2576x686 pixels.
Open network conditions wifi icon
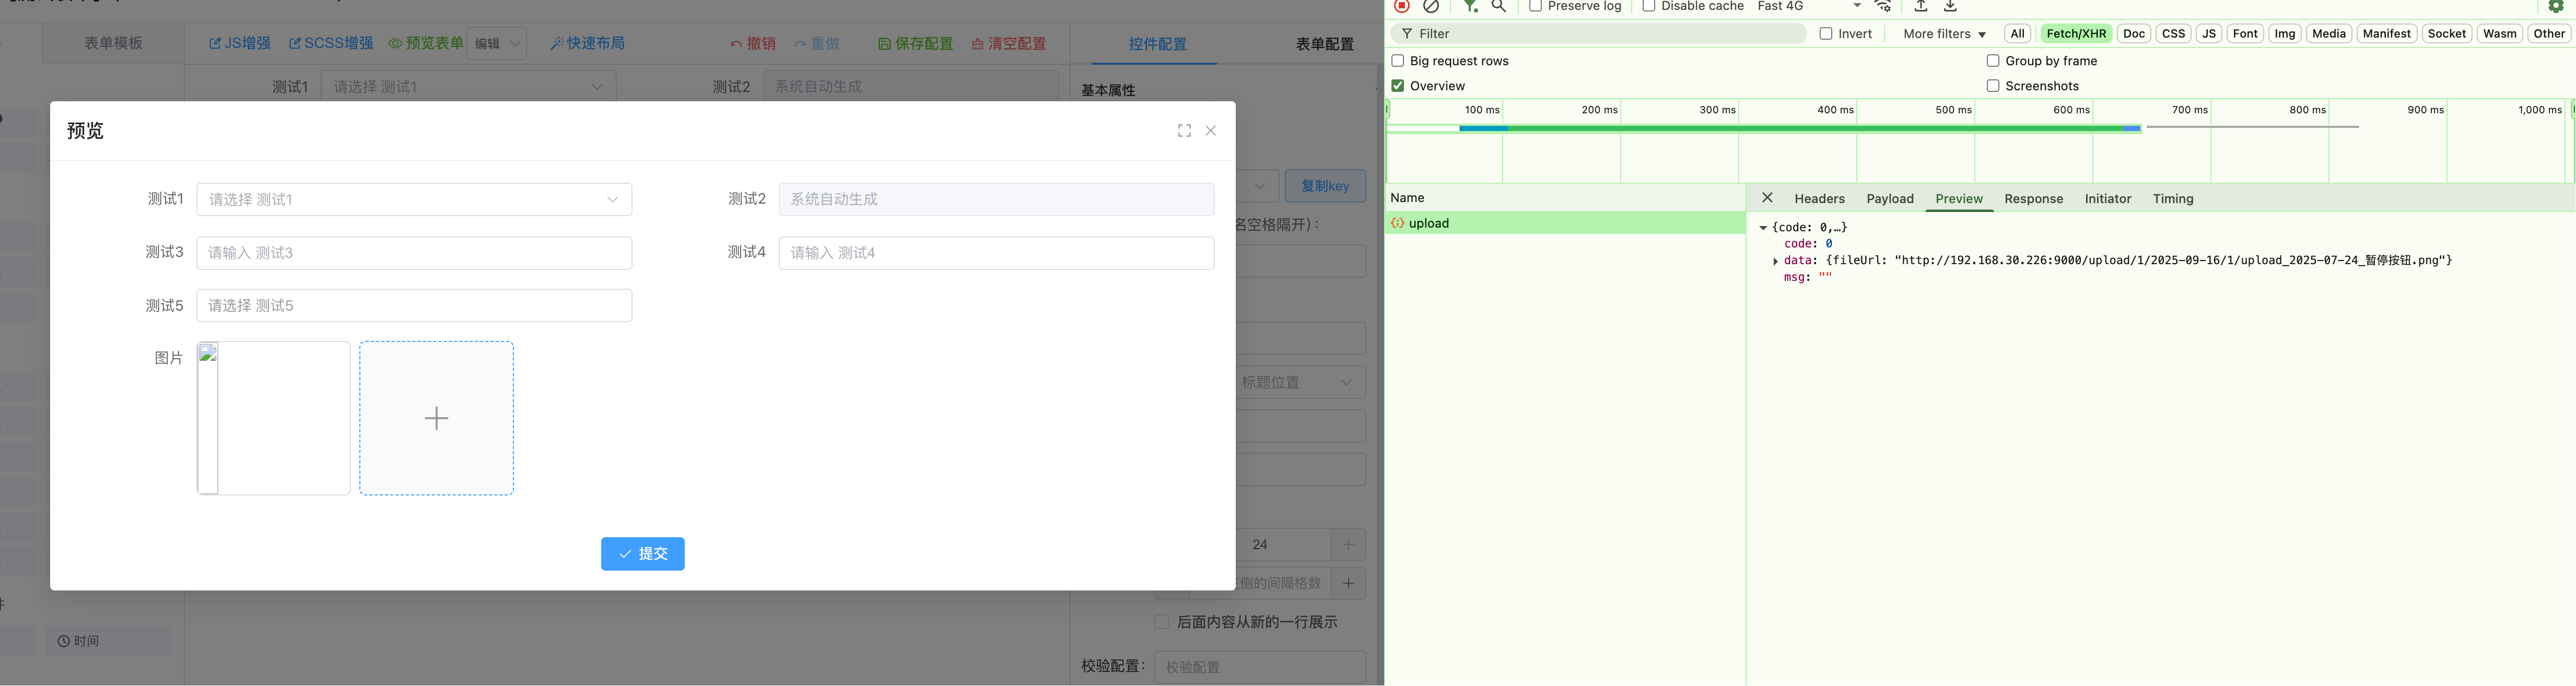tap(1883, 6)
